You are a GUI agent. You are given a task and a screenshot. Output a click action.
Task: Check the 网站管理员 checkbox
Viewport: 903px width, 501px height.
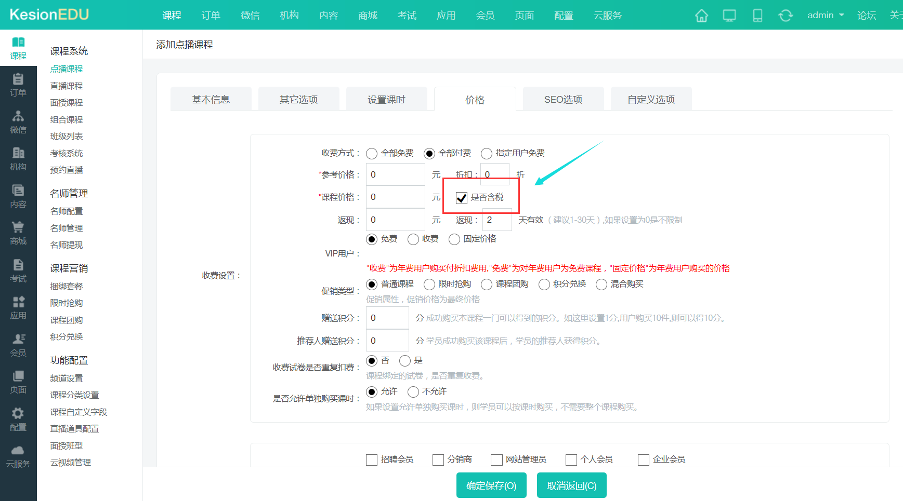click(496, 459)
